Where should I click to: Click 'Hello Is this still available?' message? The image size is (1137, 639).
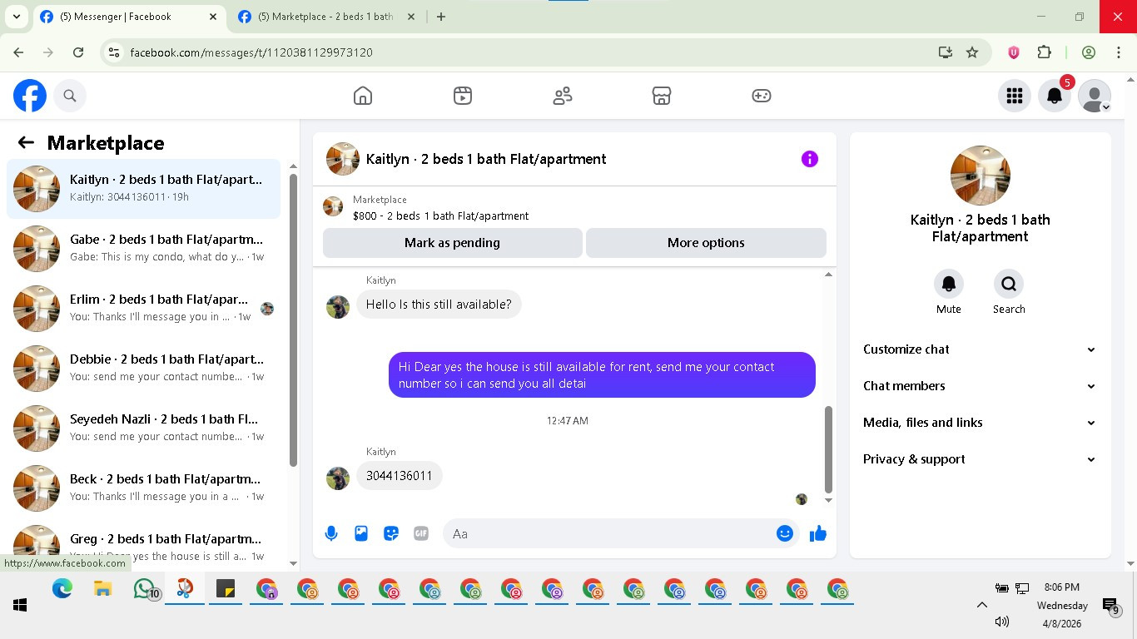click(x=439, y=305)
